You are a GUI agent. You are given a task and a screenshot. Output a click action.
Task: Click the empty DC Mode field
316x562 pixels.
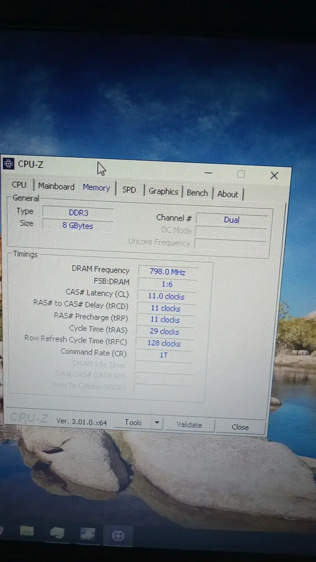point(231,232)
